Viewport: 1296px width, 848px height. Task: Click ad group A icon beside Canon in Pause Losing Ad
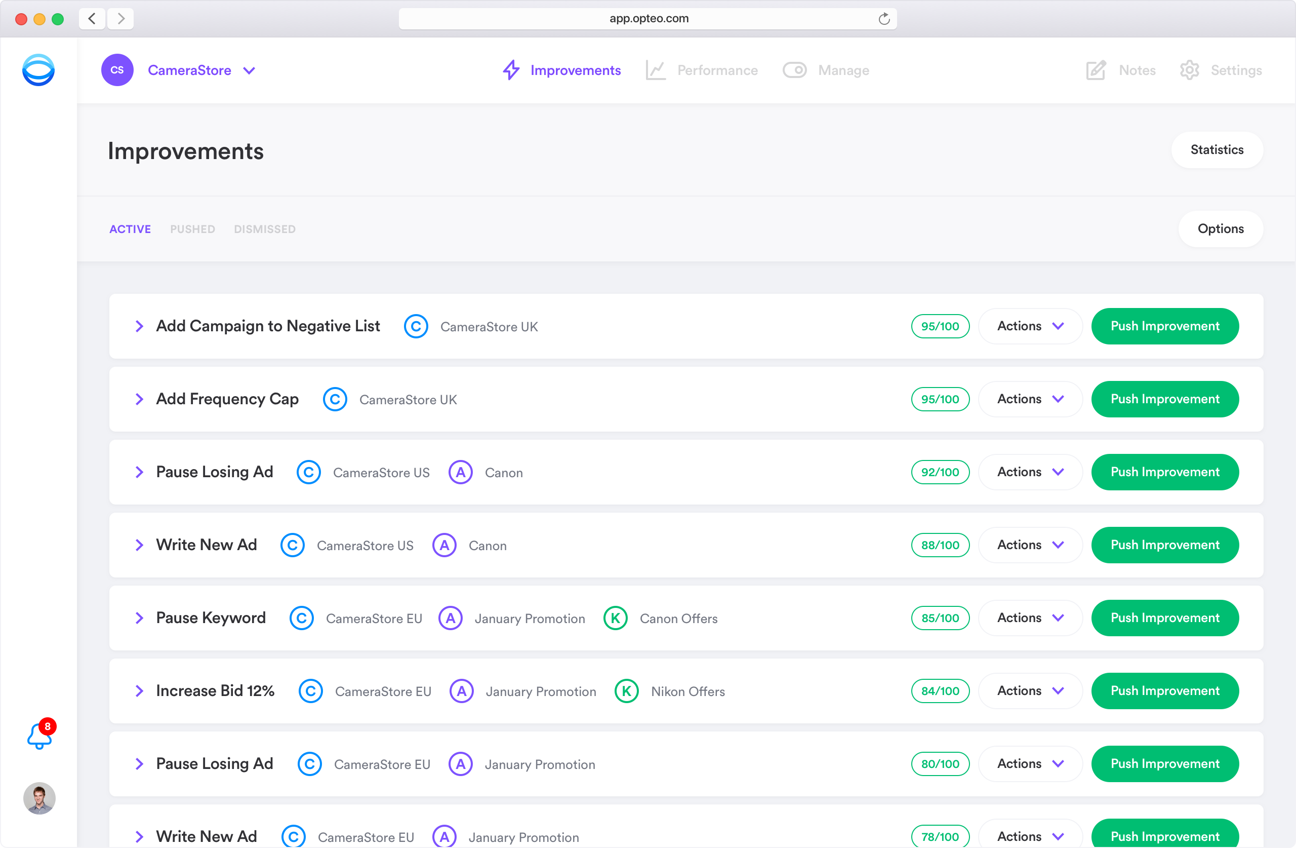pyautogui.click(x=461, y=472)
